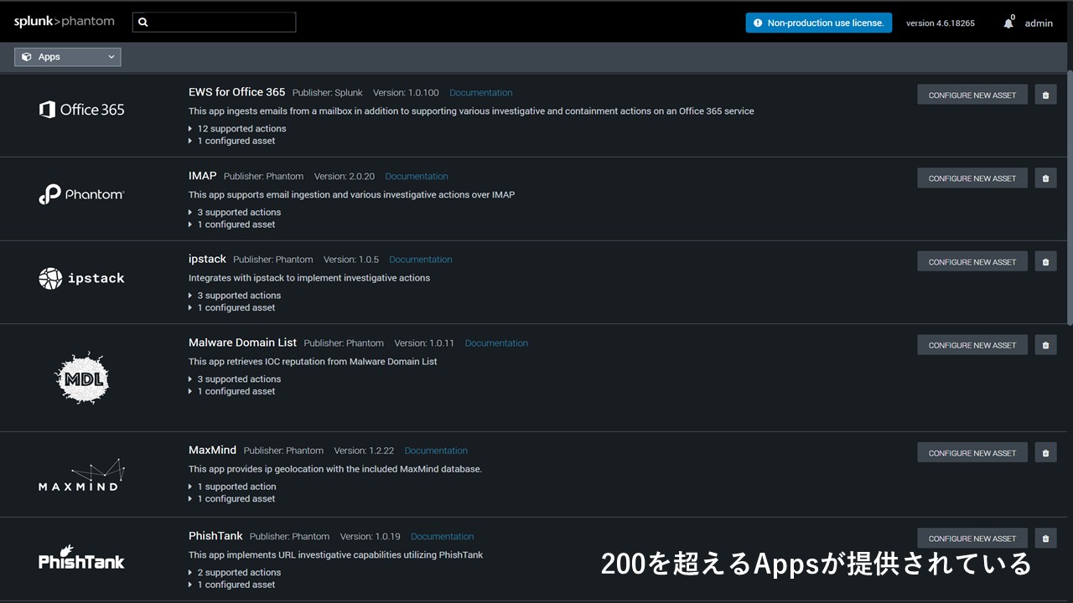Configure new asset for EWS for Office 365

(x=972, y=95)
